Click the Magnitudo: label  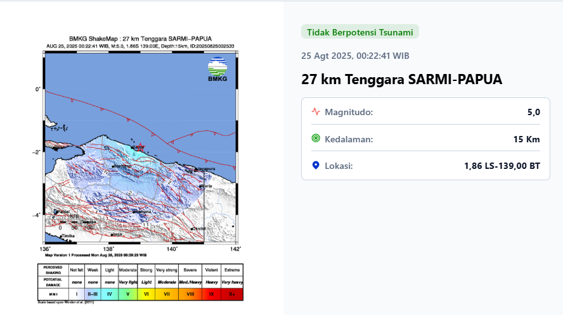pos(349,112)
